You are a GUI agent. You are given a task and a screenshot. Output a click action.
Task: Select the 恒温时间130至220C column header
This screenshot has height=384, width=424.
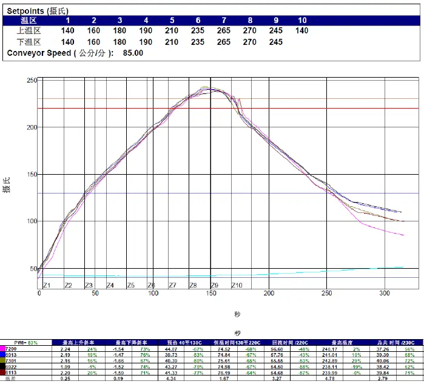coord(237,343)
